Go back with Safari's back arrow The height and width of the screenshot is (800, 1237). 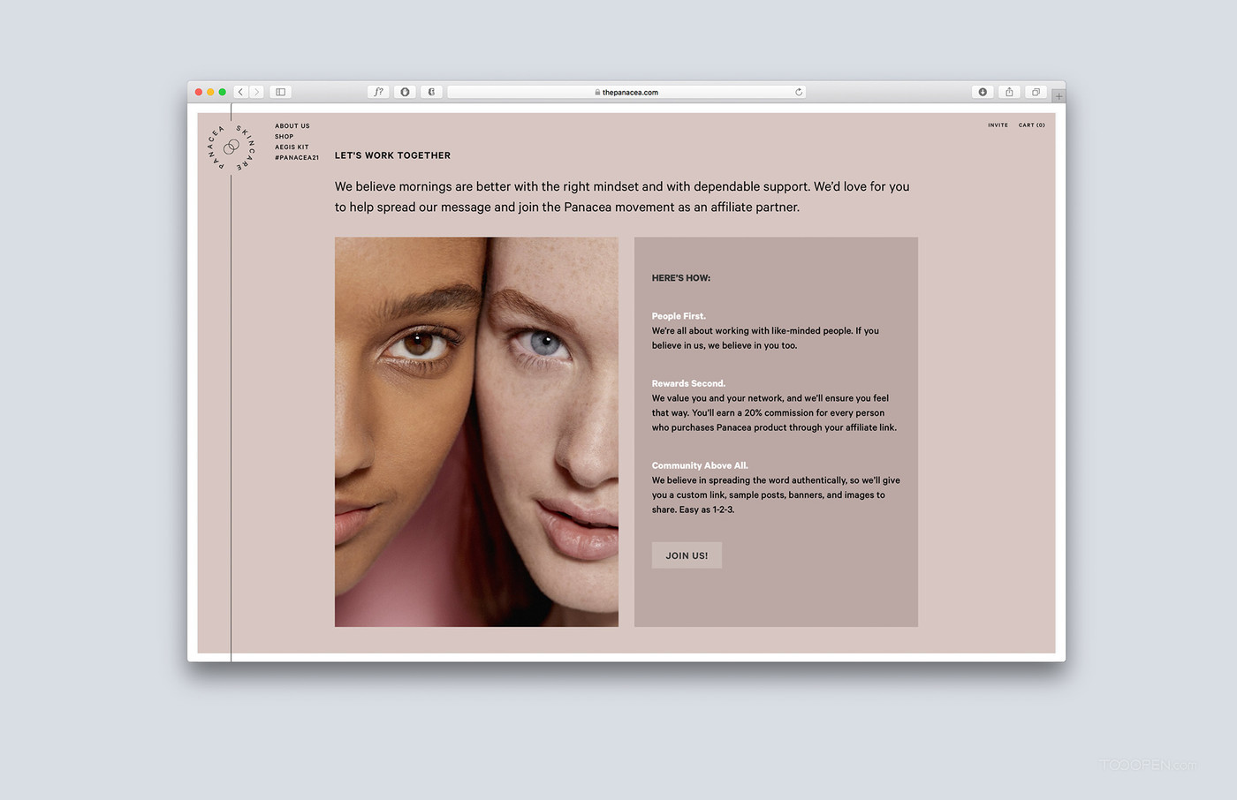coord(240,92)
